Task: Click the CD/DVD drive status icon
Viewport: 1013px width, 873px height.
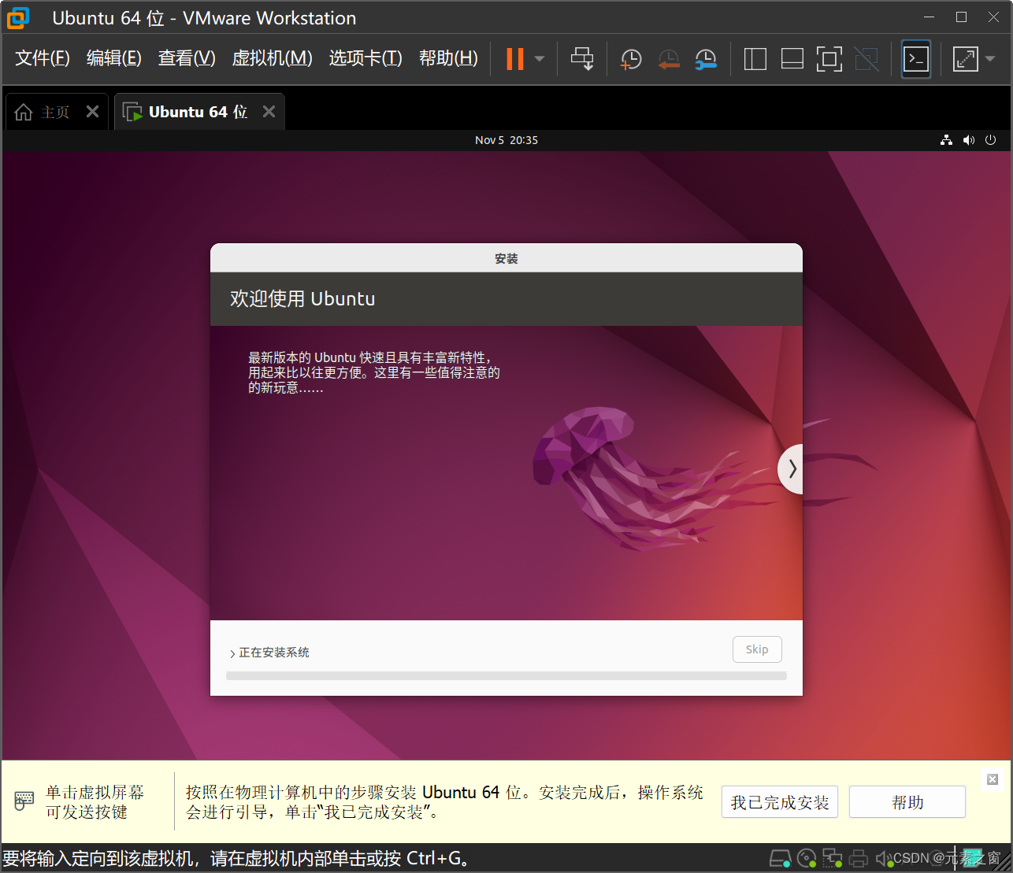Action: (807, 858)
